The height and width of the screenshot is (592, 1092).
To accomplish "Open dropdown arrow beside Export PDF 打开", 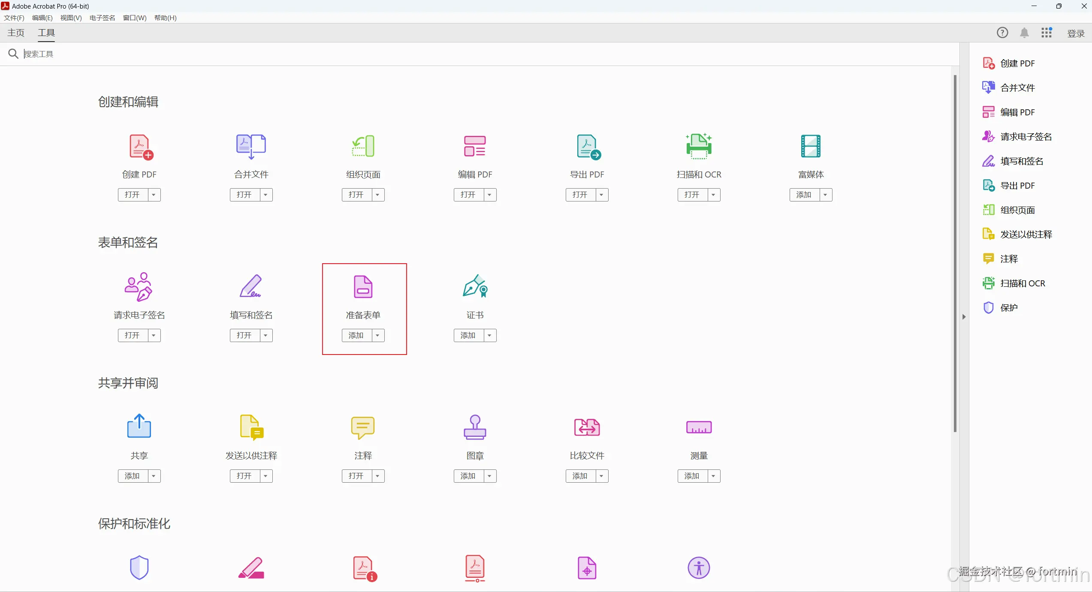I will click(x=602, y=195).
